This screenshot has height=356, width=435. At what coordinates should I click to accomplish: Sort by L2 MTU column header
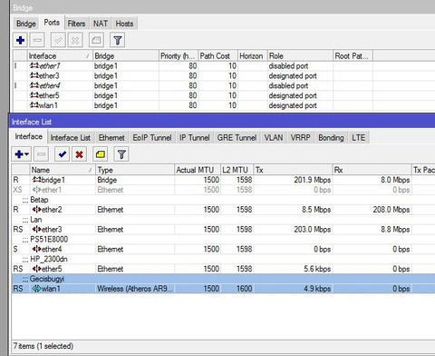[237, 170]
